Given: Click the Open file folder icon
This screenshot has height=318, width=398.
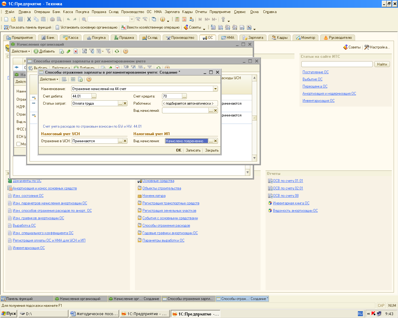Looking at the screenshot, I should (13, 19).
